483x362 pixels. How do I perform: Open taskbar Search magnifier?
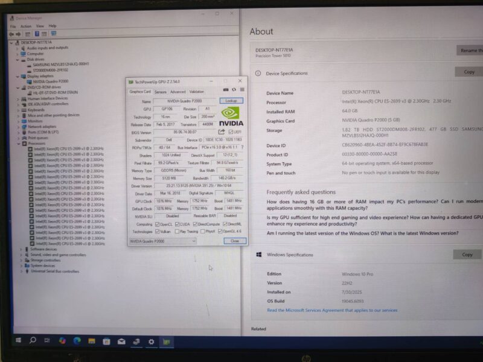tap(33, 340)
